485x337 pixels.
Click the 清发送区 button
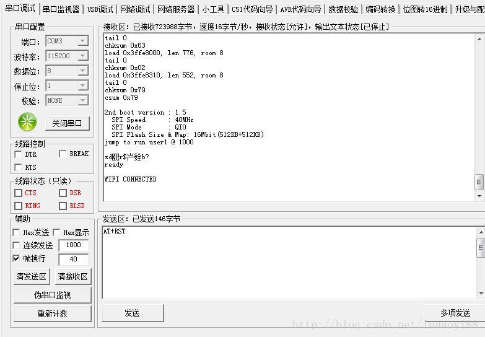click(x=31, y=276)
